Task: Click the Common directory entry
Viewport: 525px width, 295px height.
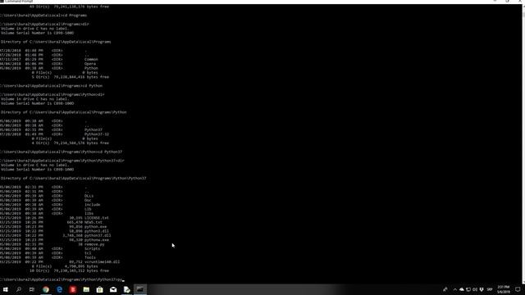Action: (x=91, y=59)
